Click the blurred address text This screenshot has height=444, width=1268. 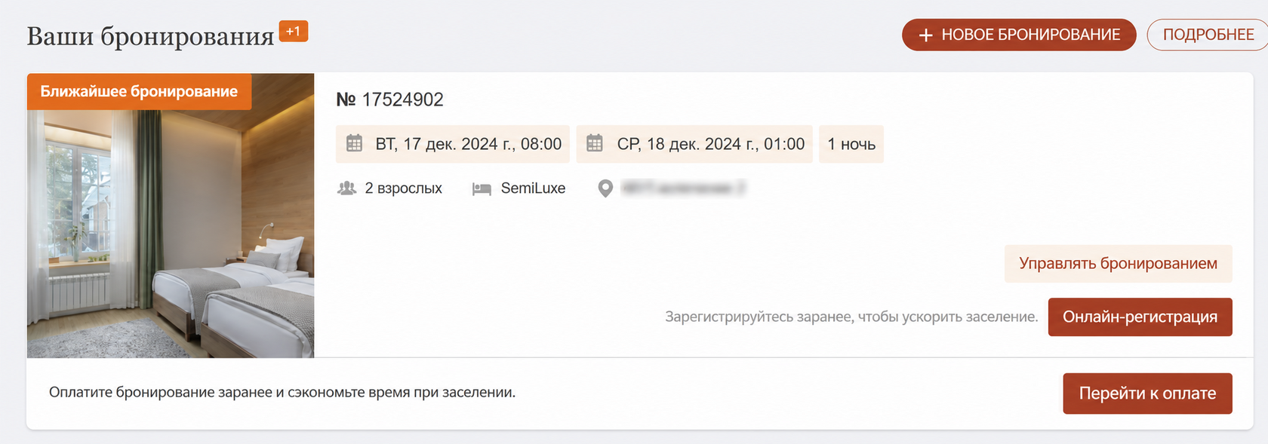[x=683, y=188]
